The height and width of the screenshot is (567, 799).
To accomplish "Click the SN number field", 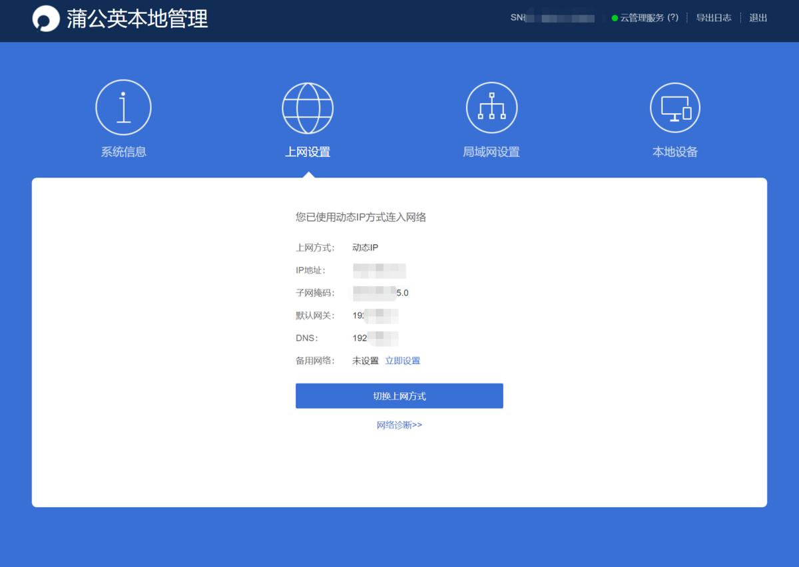I will 553,17.
